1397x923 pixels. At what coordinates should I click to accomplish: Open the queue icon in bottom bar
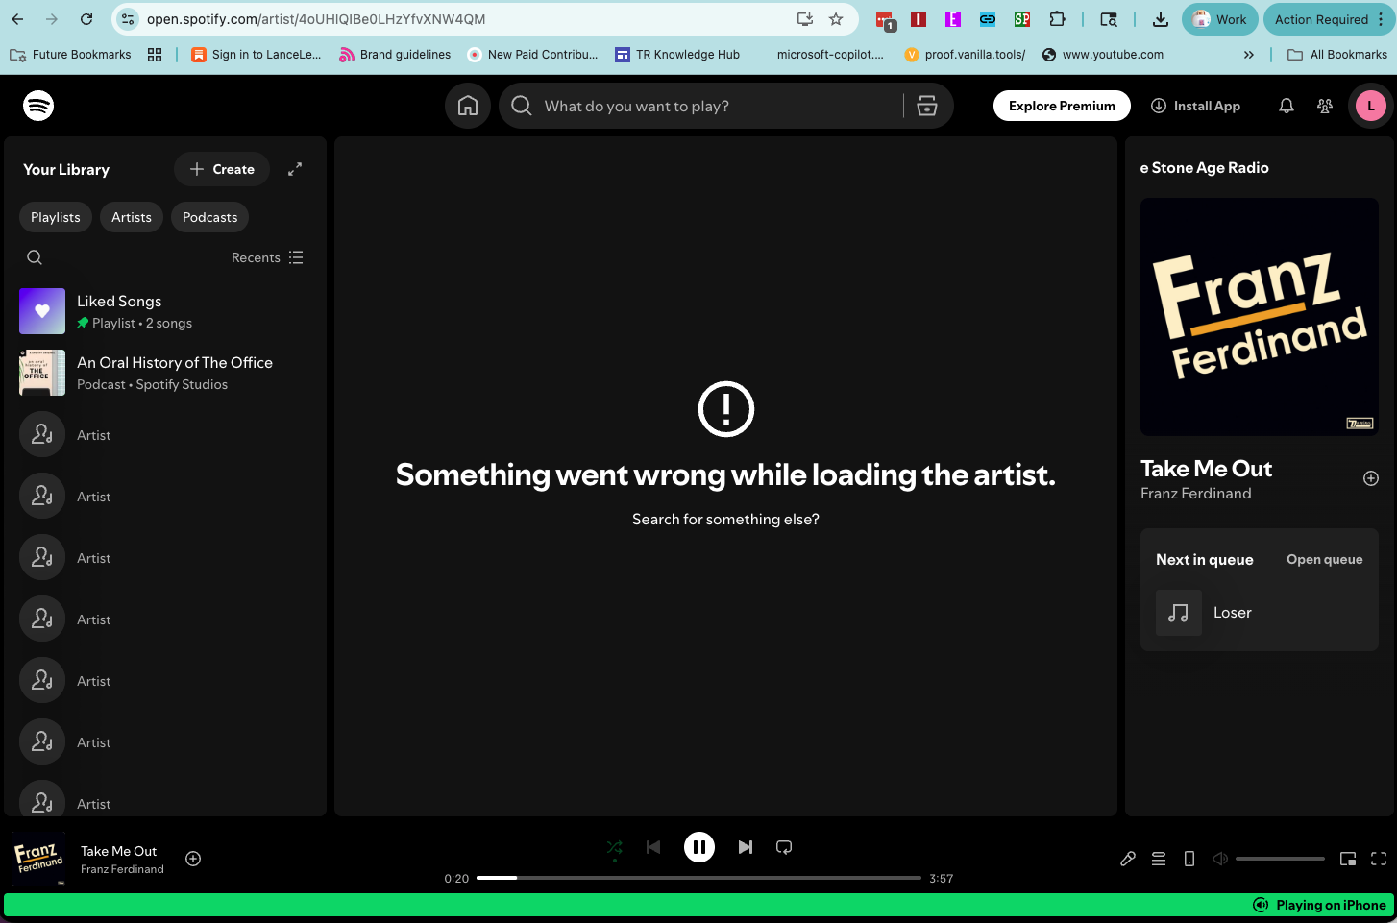tap(1159, 859)
